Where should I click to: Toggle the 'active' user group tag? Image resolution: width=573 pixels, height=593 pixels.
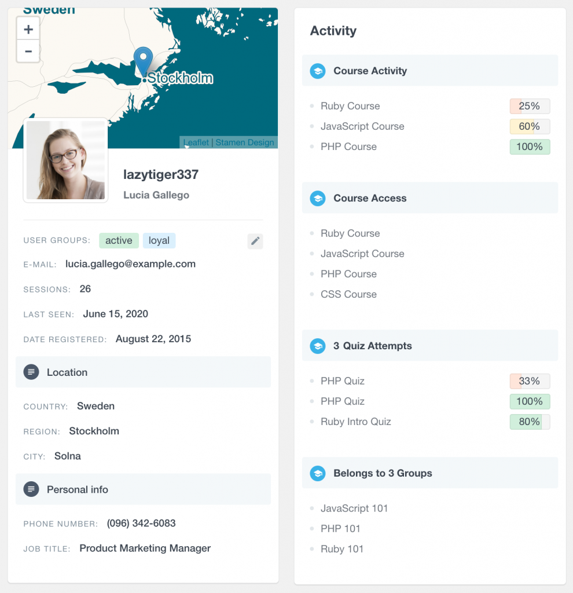tap(119, 240)
